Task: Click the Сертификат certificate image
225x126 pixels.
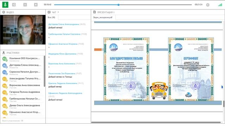Action: 191,69
